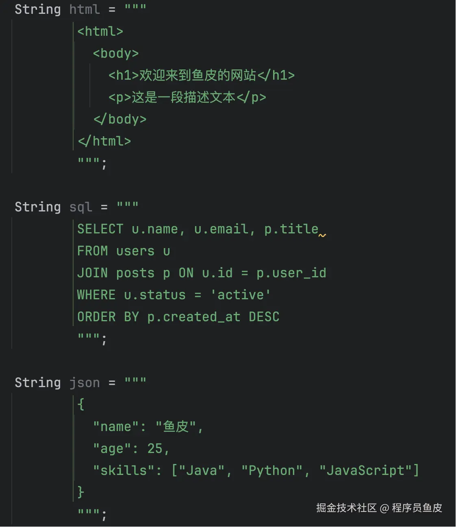Click the yellow warning squiggle after p.title
The width and height of the screenshot is (456, 527).
(x=322, y=235)
